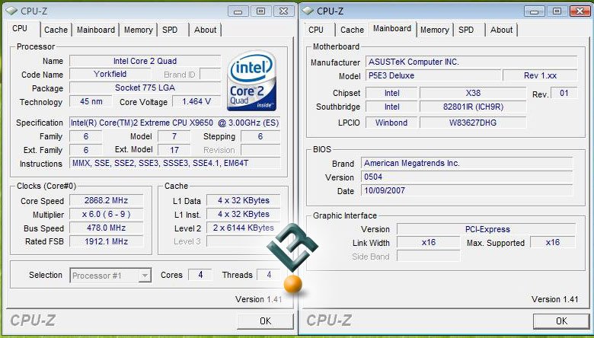Click the Multiplier value x 6.0 ( 6 - 9 )
This screenshot has height=338, width=594.
tap(107, 214)
